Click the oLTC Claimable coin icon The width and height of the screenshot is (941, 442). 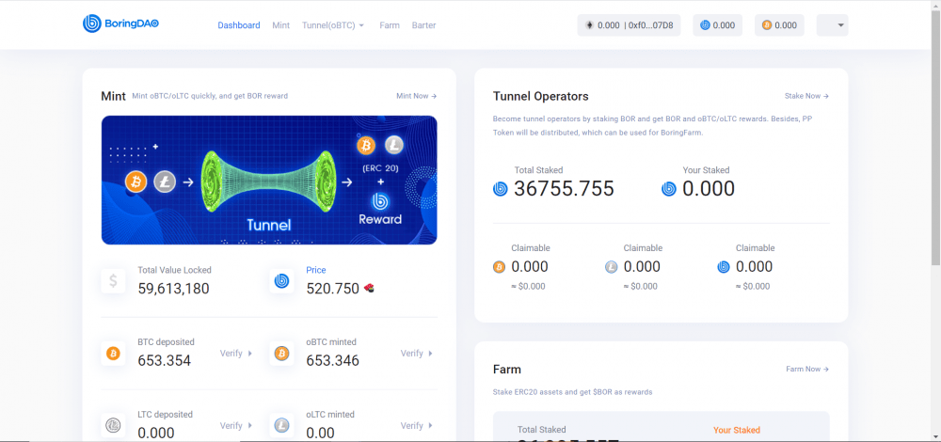612,267
